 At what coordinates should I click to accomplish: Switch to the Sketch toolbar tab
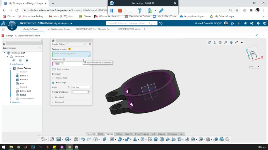coord(101,134)
